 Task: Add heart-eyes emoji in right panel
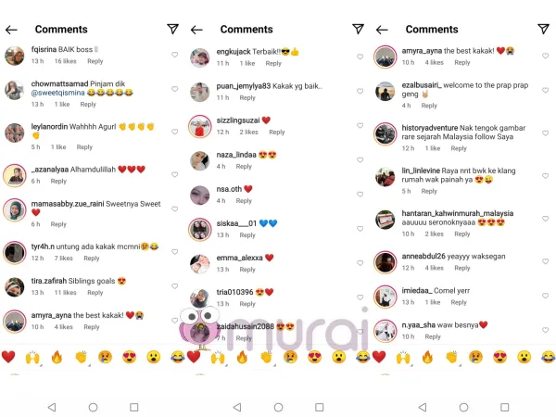tap(500, 357)
